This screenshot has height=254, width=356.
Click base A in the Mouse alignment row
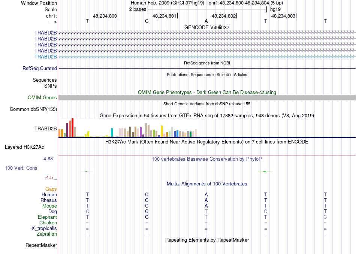[x=206, y=206]
